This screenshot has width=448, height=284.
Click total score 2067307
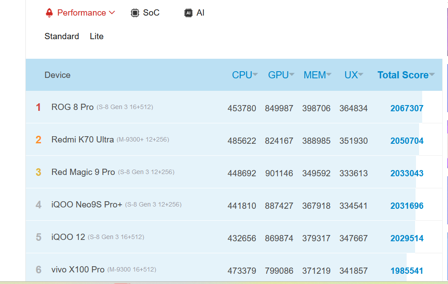pyautogui.click(x=407, y=109)
